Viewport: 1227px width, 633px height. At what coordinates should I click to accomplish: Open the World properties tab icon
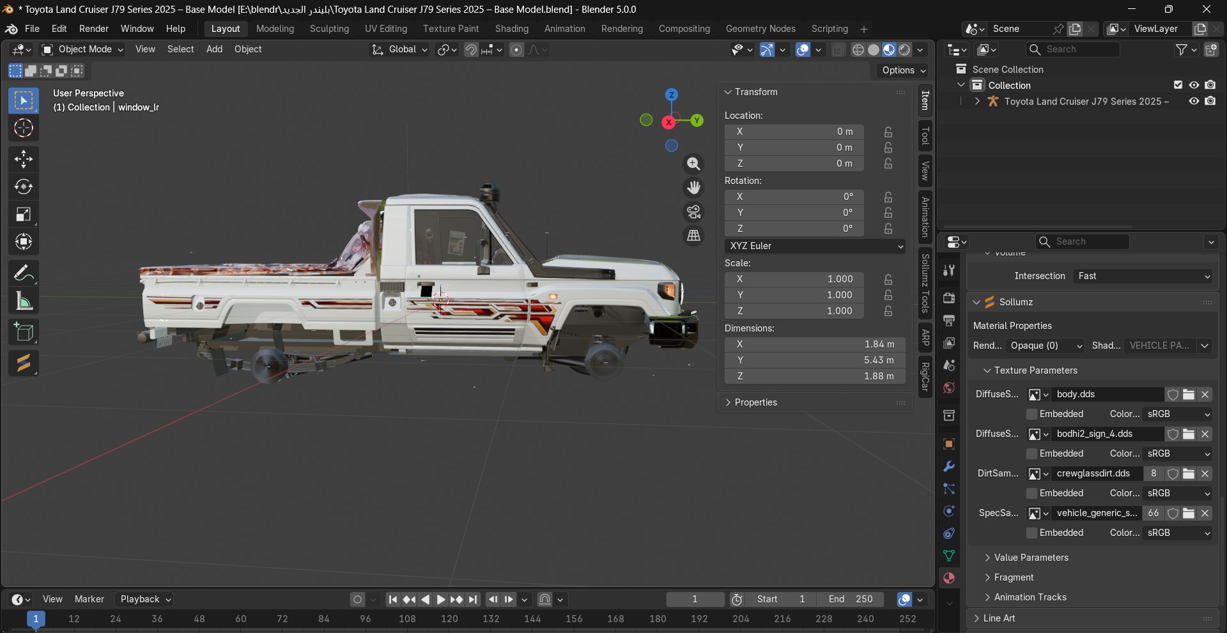[x=949, y=388]
